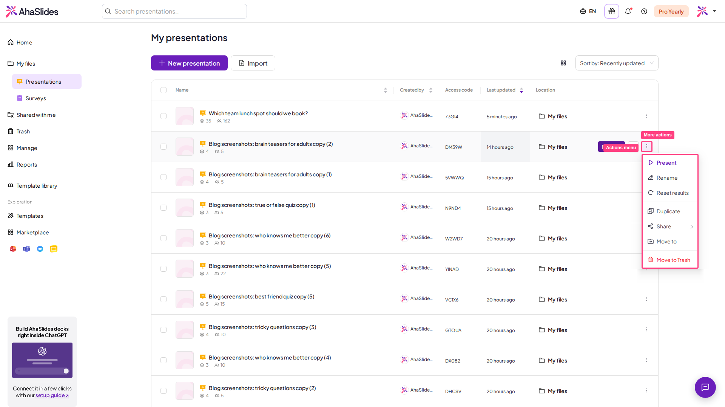Click the Import button
This screenshot has height=407, width=725.
tap(253, 63)
